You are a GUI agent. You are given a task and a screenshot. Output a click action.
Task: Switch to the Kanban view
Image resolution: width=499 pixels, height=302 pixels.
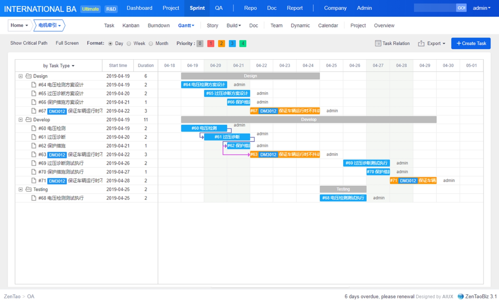131,25
